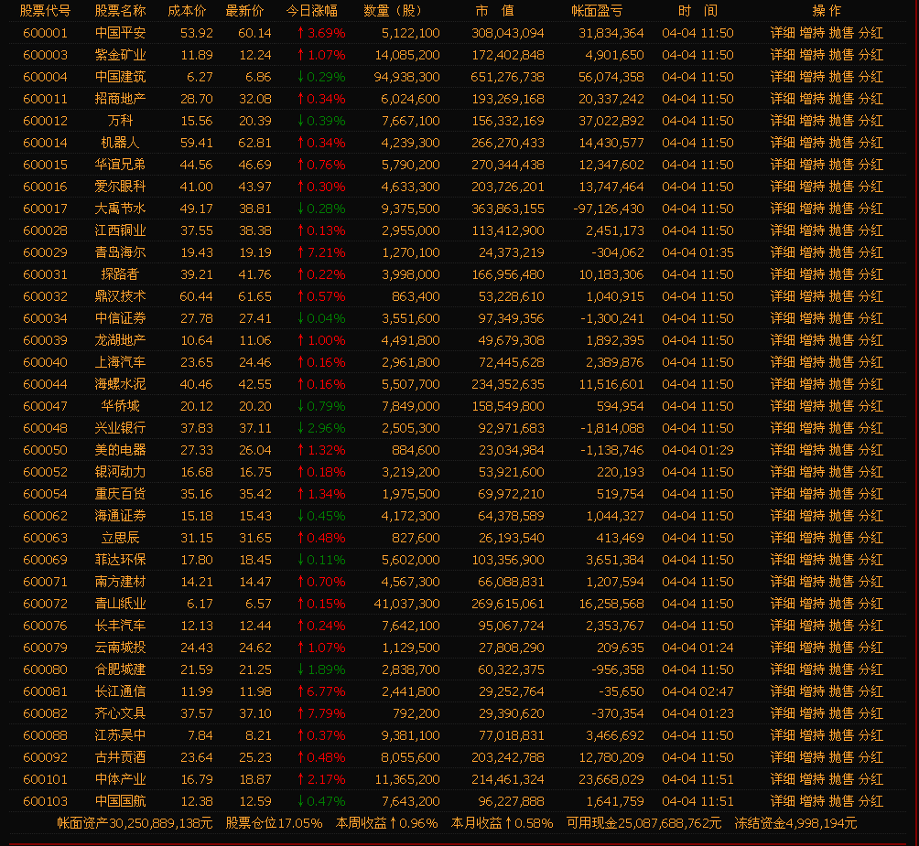Image resolution: width=919 pixels, height=846 pixels.
Task: Click 本月收益 0.58% in status bar
Action: pyautogui.click(x=502, y=824)
